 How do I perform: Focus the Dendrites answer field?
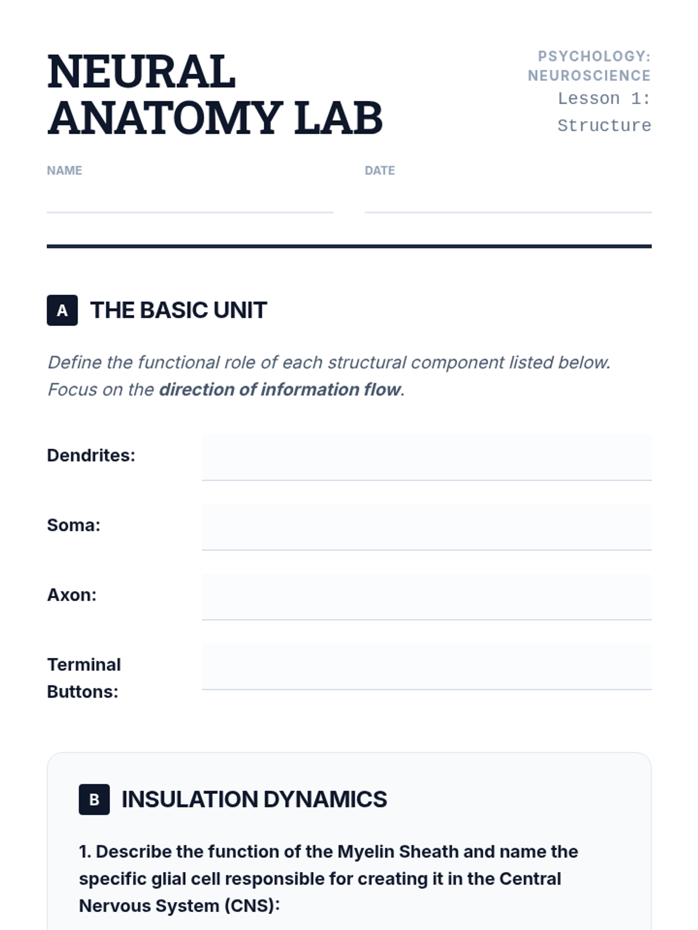pyautogui.click(x=426, y=457)
